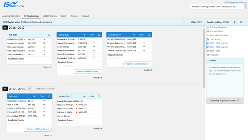This screenshot has height=140, width=248.
Task: Open the Fall 2016 note icon
Action: click(x=49, y=35)
